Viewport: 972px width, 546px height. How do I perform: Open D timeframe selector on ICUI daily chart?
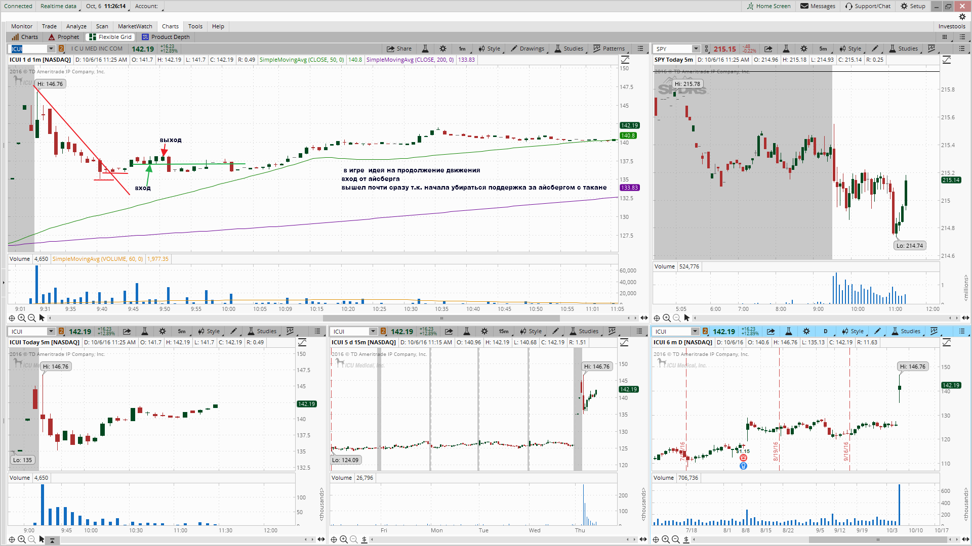pos(826,331)
